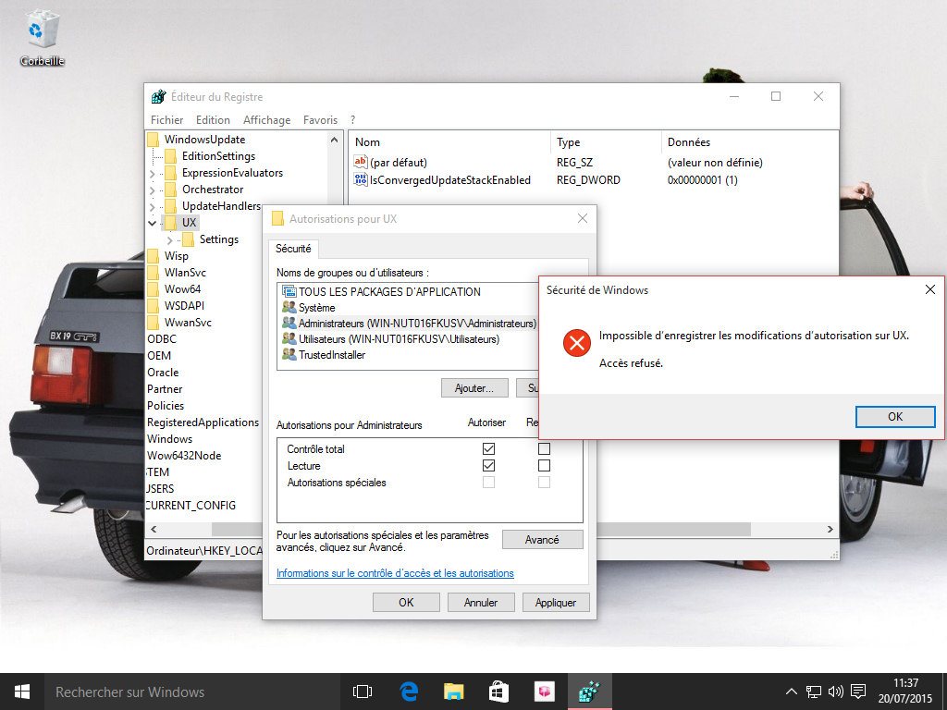This screenshot has height=710, width=947.
Task: Open the Windows Store taskbar icon
Action: coord(498,692)
